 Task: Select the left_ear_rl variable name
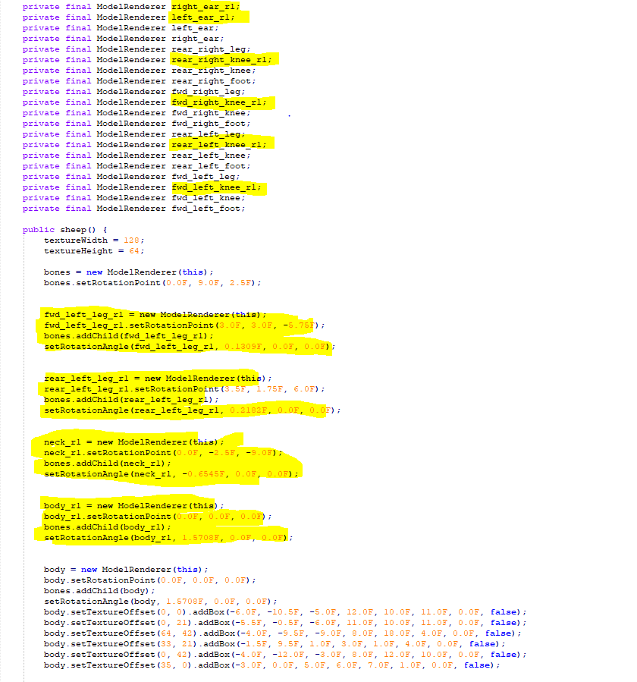pyautogui.click(x=202, y=17)
